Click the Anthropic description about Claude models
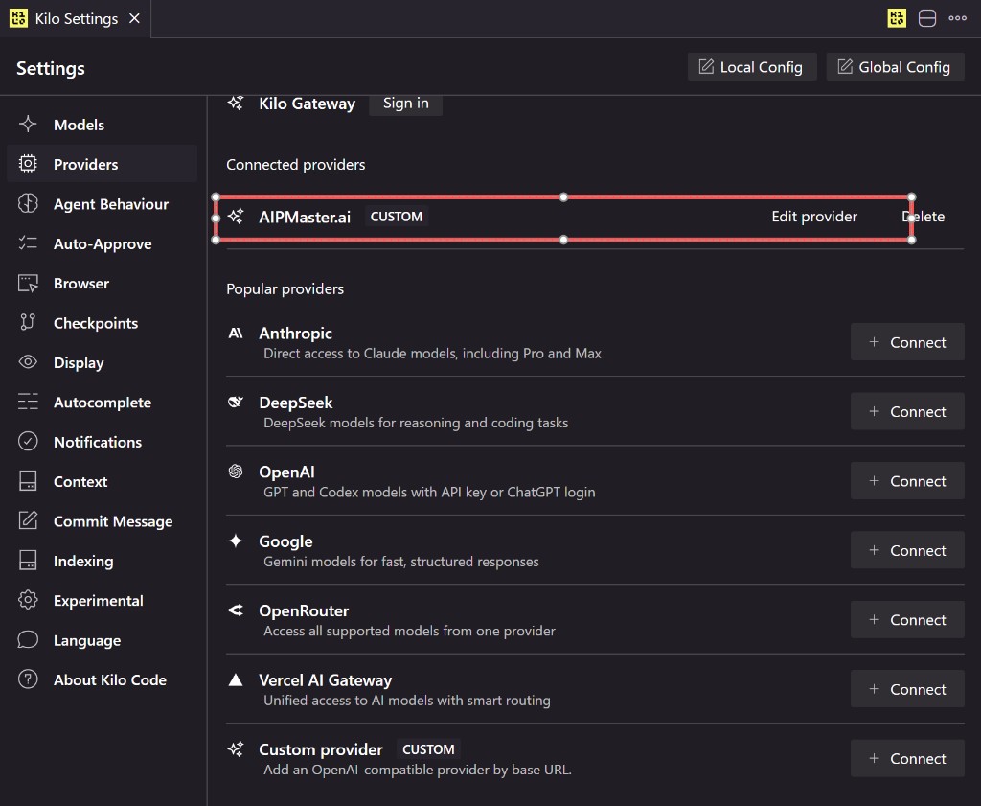Screen dimensions: 981x806 pyautogui.click(x=432, y=354)
